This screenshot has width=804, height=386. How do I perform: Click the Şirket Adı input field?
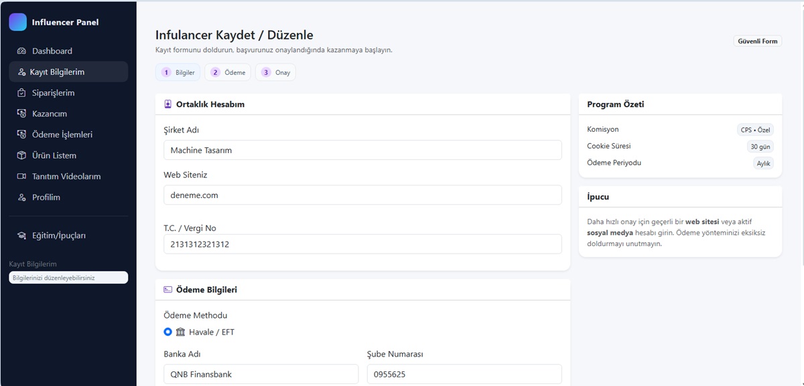point(362,150)
